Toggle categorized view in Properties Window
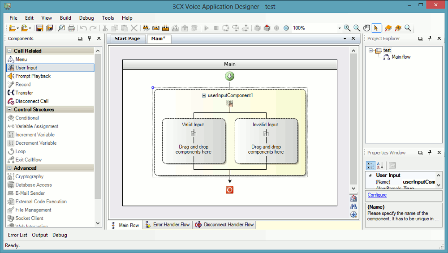This screenshot has width=448, height=253. 370,165
